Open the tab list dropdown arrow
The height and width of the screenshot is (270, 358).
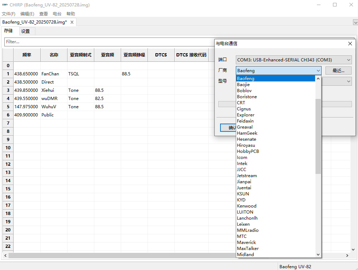355,22
